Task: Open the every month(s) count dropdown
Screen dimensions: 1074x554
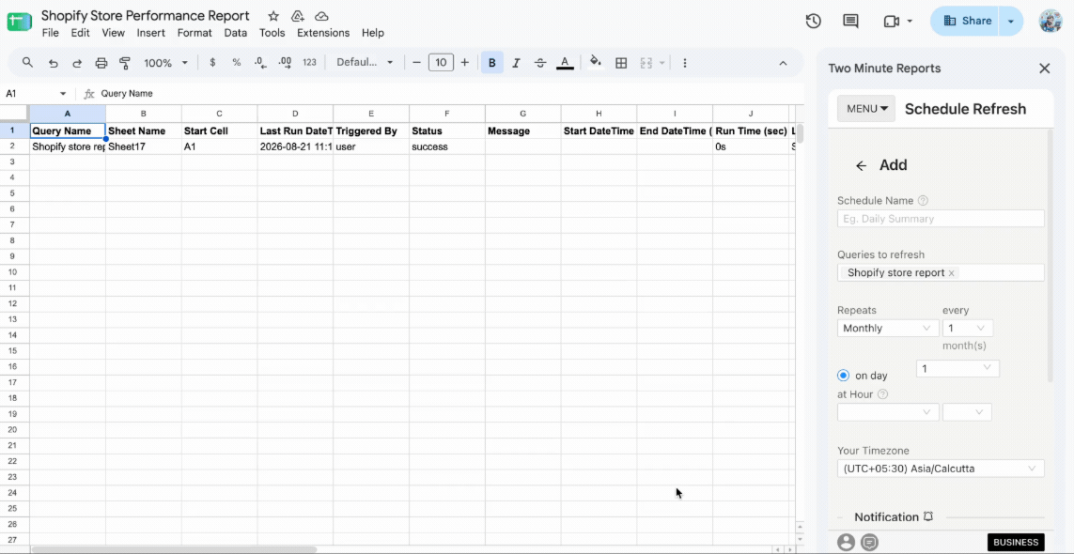Action: pyautogui.click(x=967, y=328)
